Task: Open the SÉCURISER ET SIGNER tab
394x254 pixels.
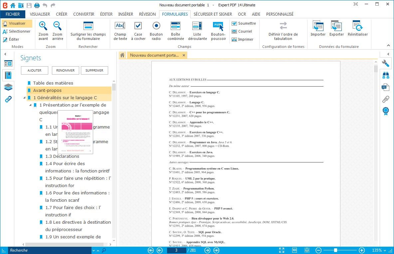Action: coord(213,14)
